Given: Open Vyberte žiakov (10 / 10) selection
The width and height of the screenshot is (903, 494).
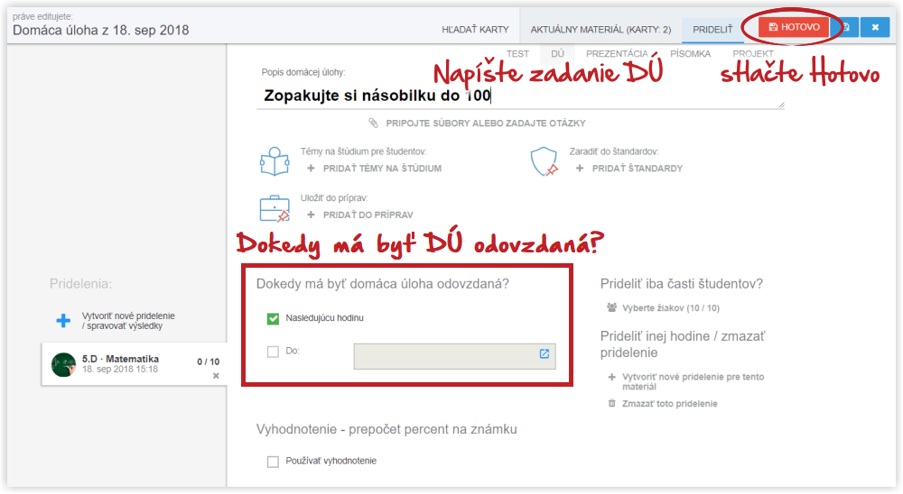Looking at the screenshot, I should tap(671, 308).
